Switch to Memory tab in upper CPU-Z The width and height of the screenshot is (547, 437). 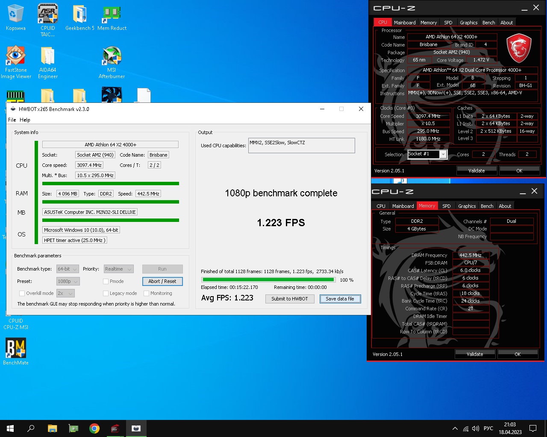click(429, 23)
